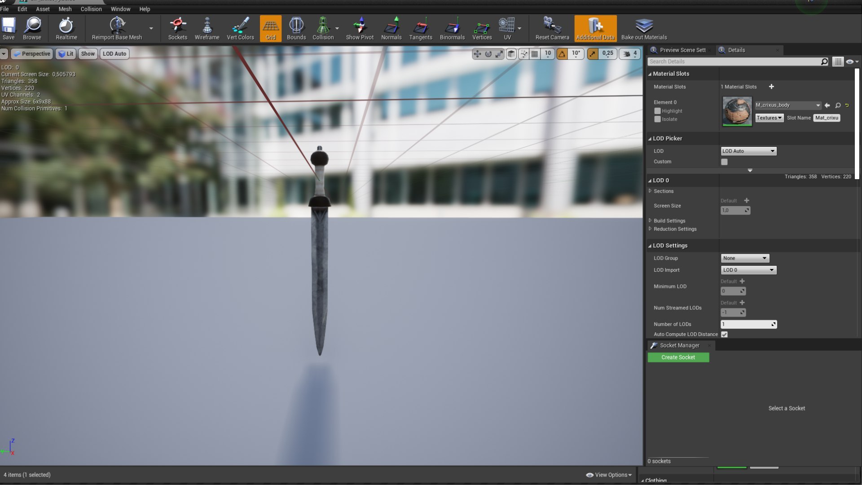Use selected asset from Content Browser
Image resolution: width=862 pixels, height=485 pixels.
point(827,106)
